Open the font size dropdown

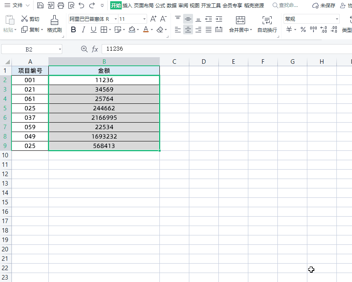click(144, 19)
